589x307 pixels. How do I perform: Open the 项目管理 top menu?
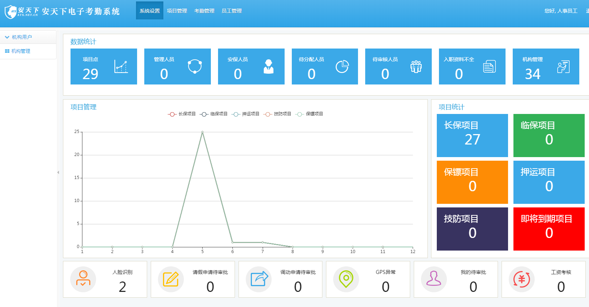[177, 11]
